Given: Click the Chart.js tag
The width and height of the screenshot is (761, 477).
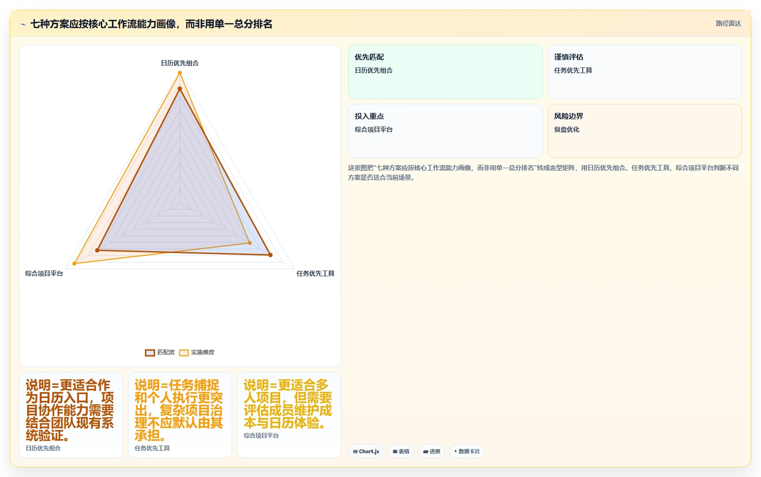Looking at the screenshot, I should (x=366, y=451).
